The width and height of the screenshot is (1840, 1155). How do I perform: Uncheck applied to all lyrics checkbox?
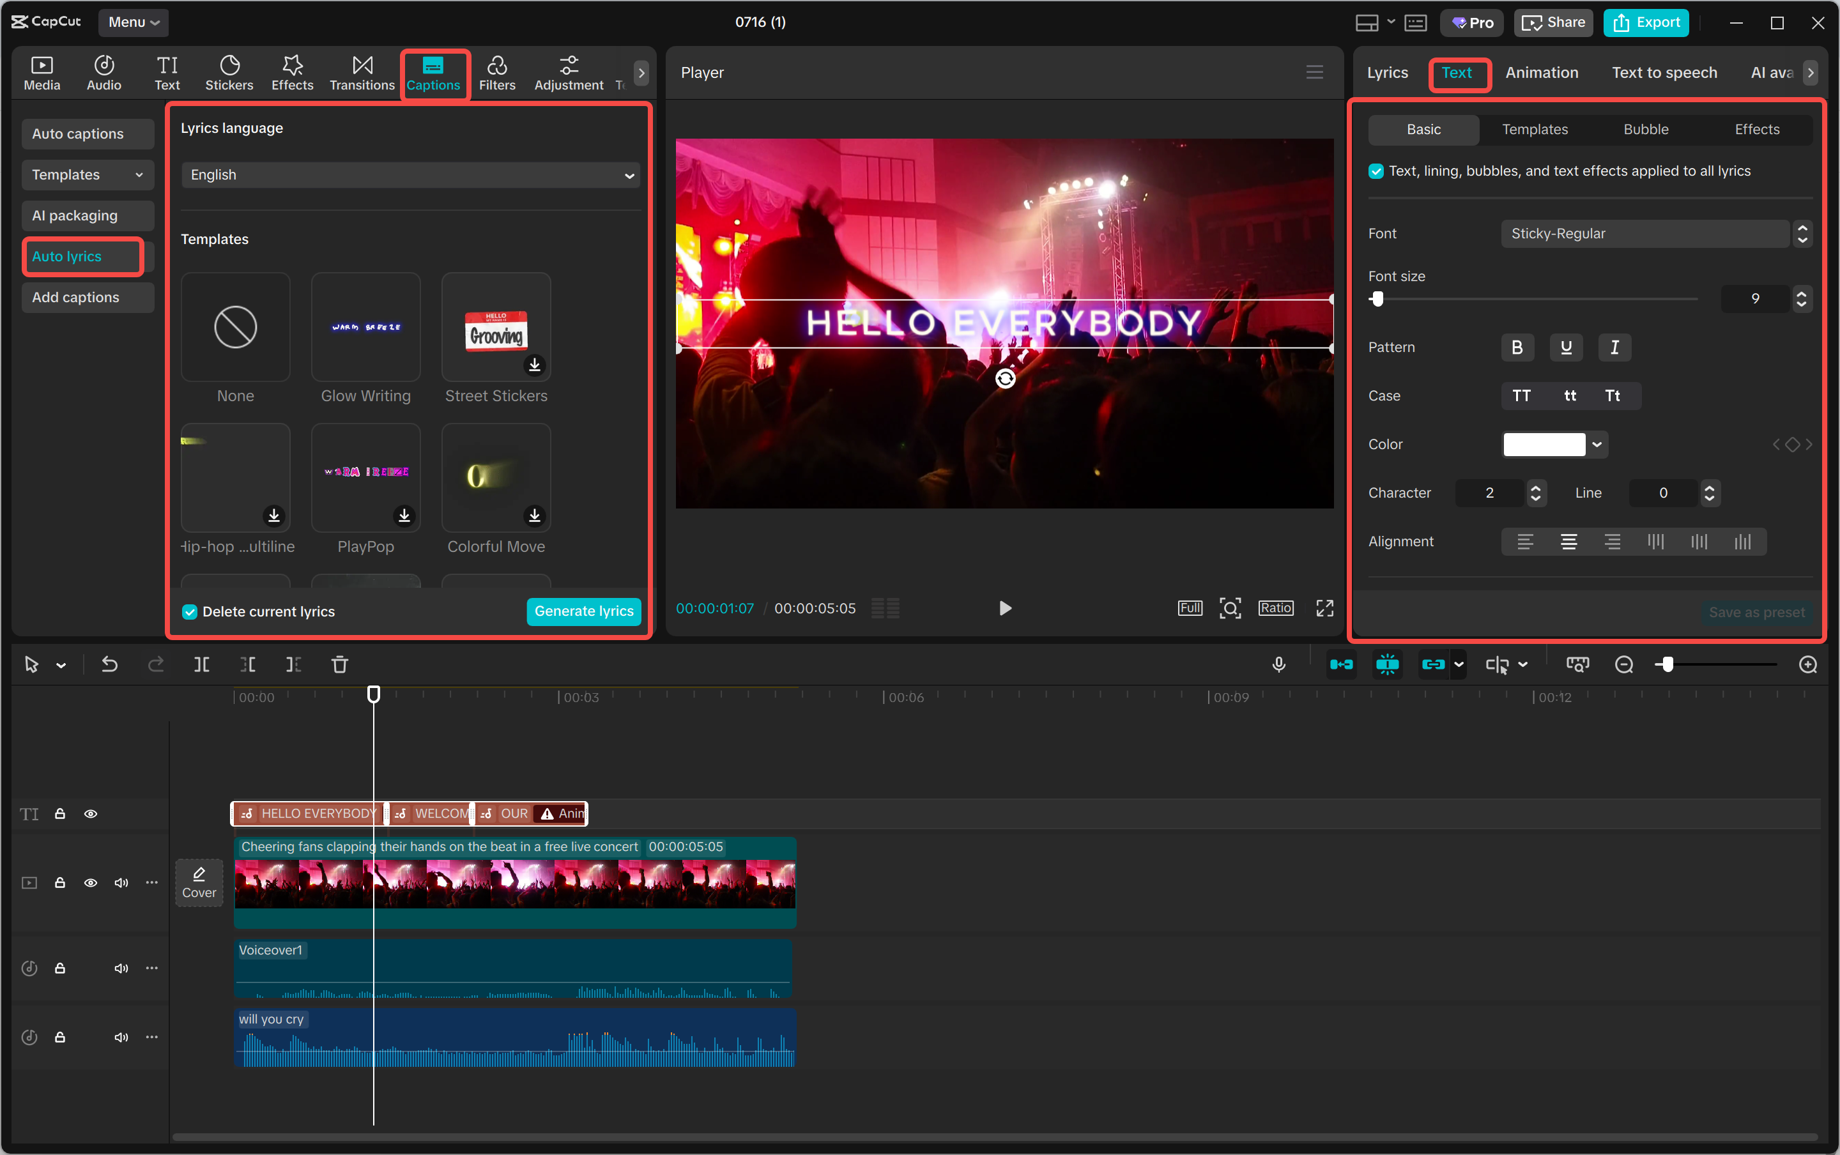(1376, 171)
